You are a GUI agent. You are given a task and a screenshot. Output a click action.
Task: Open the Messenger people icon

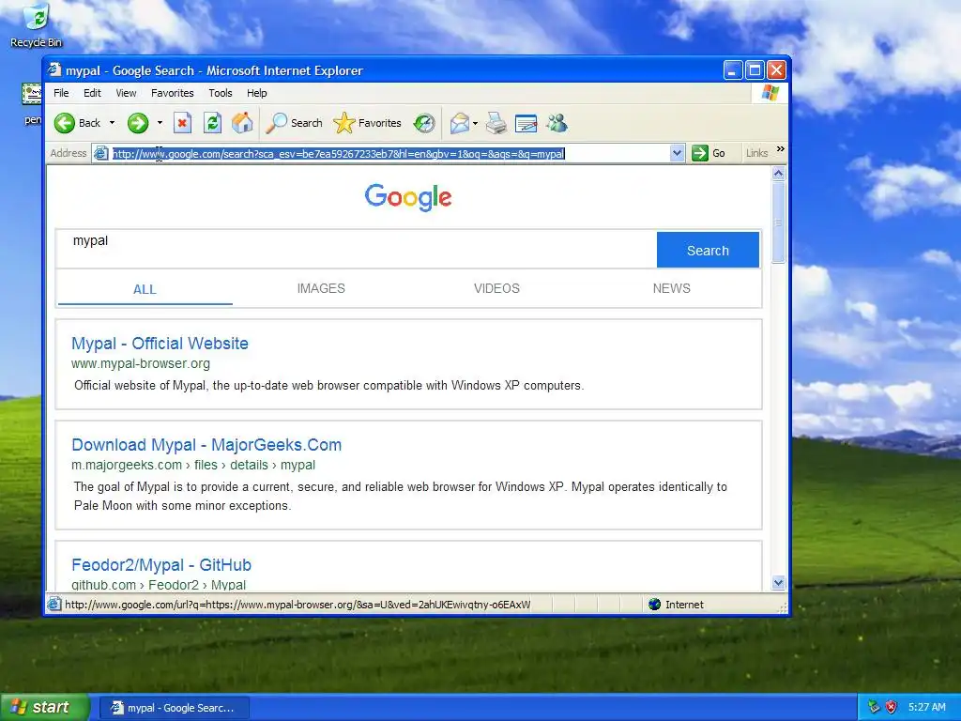[x=557, y=123]
